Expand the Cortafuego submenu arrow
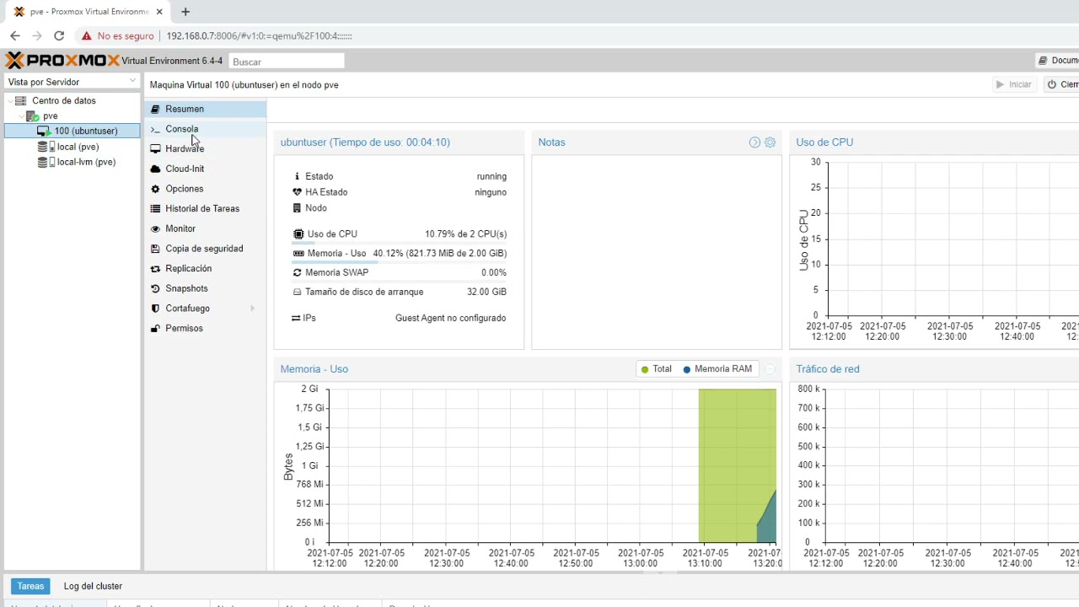The height and width of the screenshot is (607, 1079). click(252, 309)
